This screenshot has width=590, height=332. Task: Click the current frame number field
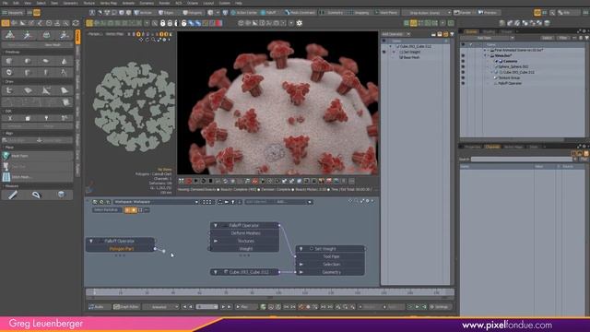point(206,307)
